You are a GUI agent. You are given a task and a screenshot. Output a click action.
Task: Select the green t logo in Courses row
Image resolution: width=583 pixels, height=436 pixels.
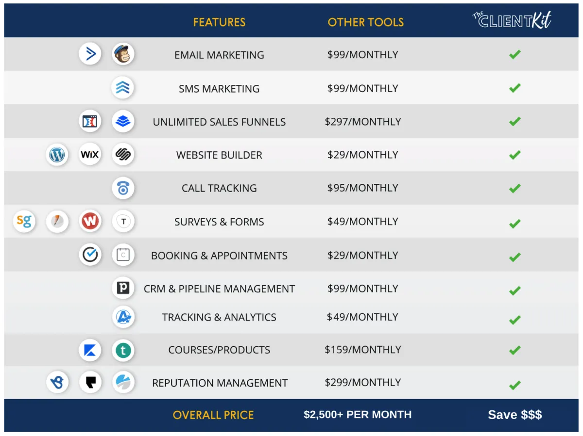click(123, 350)
